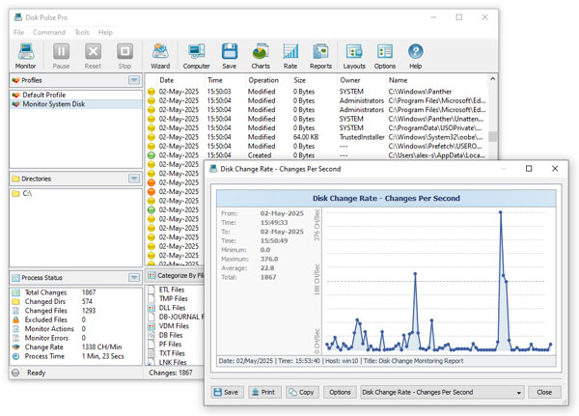
Task: Maximize the Disk Change Rate dialog
Action: 529,169
